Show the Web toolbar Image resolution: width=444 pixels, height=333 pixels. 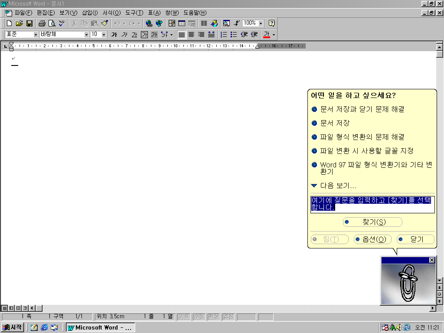[x=159, y=23]
